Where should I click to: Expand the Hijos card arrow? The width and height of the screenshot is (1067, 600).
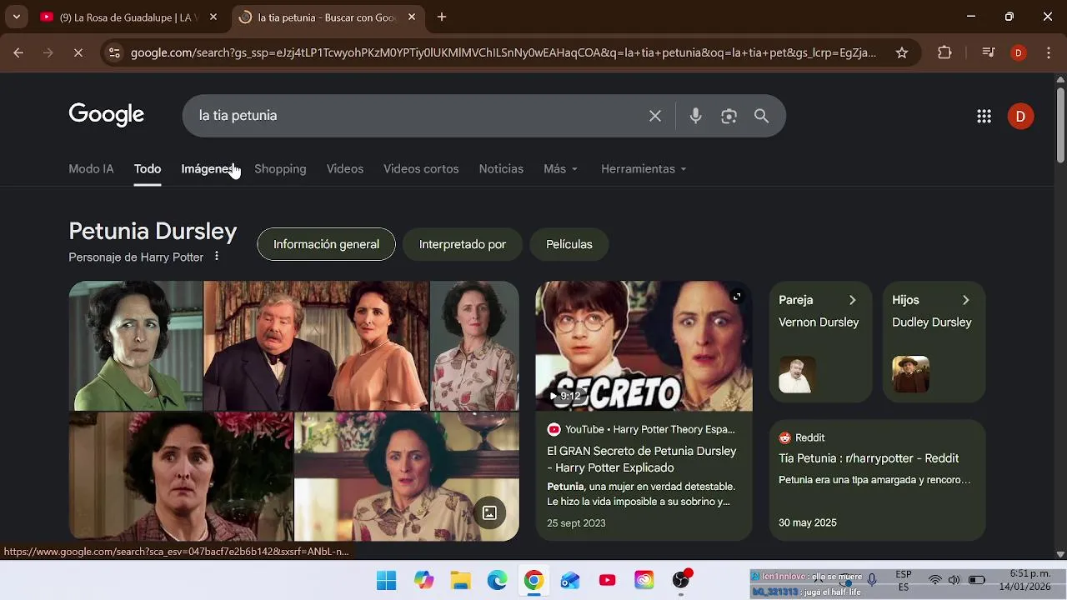(x=965, y=300)
